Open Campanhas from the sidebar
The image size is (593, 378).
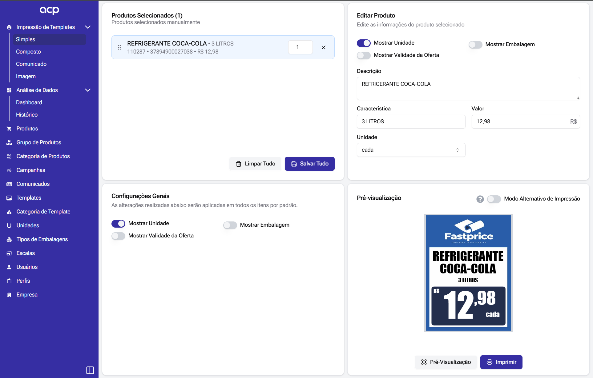[30, 170]
